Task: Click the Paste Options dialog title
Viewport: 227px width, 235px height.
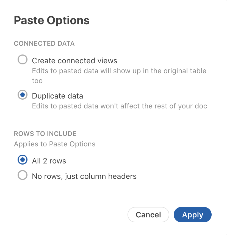Action: pos(52,21)
